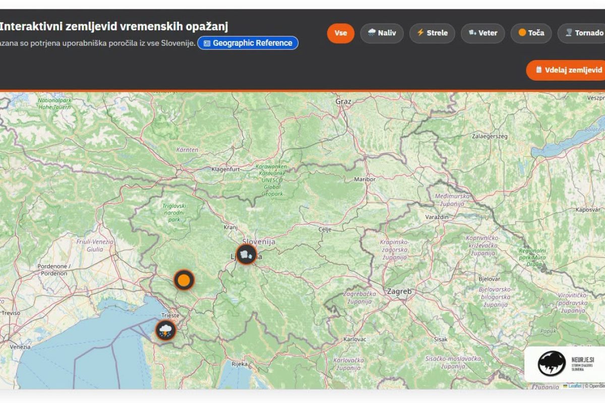
Task: Click the Neurje.si storm cloud logo
Action: tap(552, 363)
